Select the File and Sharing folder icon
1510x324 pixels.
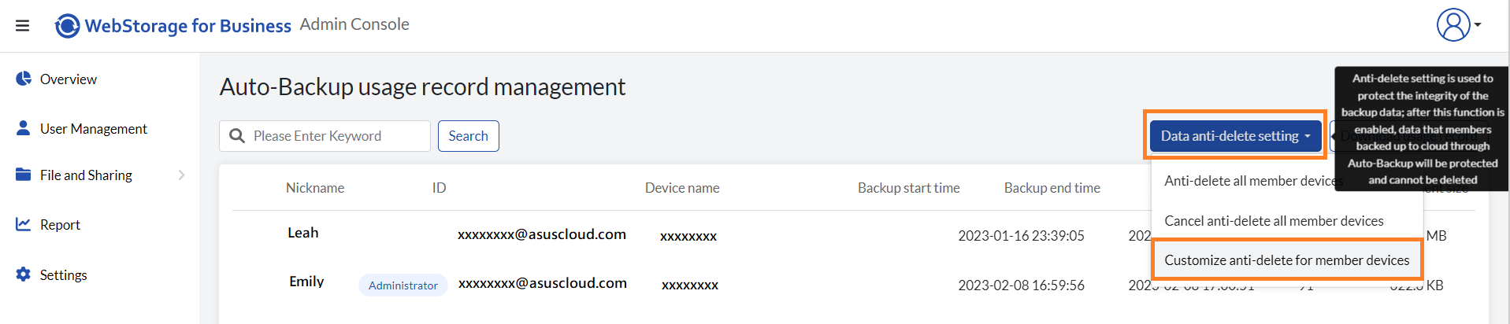24,175
